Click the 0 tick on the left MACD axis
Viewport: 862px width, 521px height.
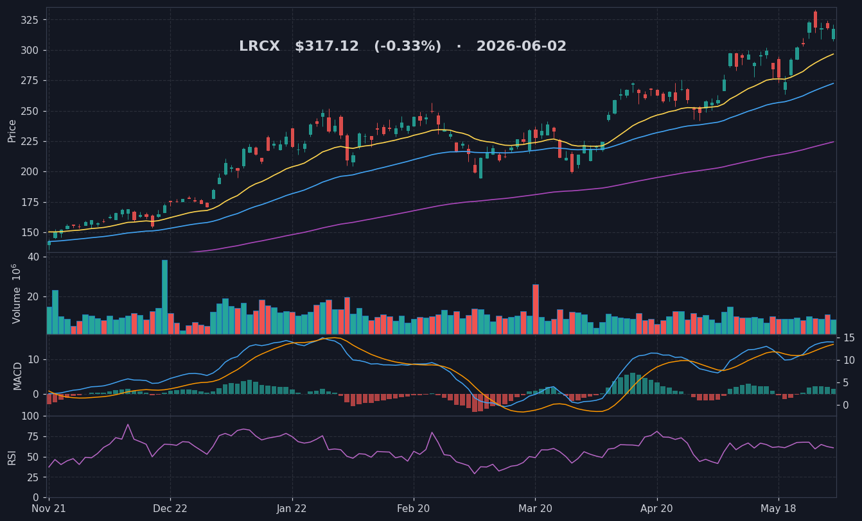(36, 394)
